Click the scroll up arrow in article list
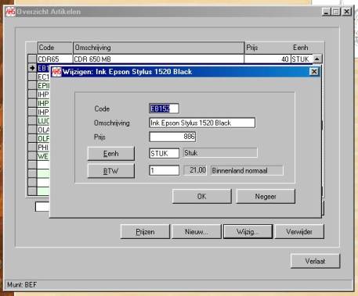The image size is (358, 296). pyautogui.click(x=317, y=59)
